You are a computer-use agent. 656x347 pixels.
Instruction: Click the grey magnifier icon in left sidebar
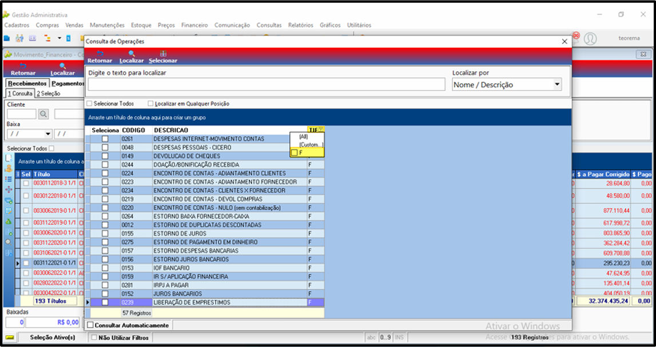9,242
